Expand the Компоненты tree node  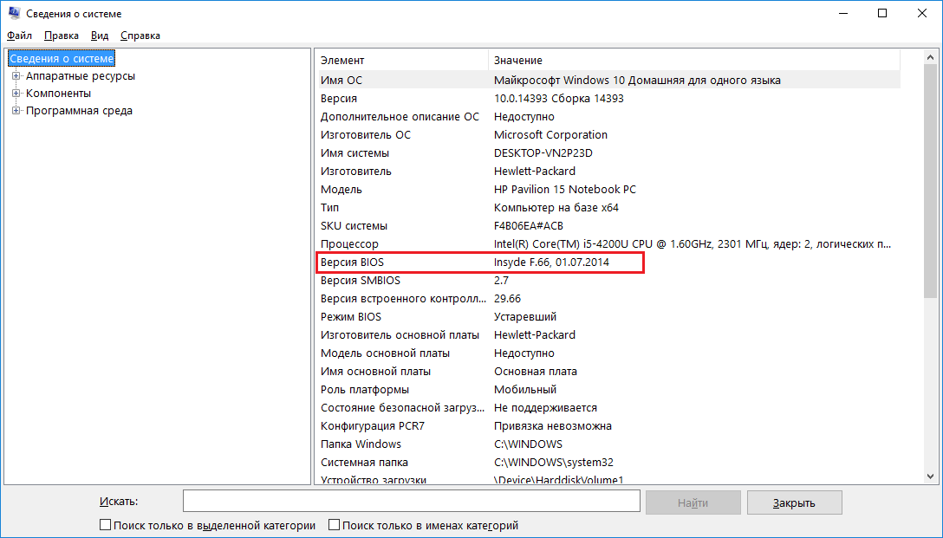tap(16, 94)
